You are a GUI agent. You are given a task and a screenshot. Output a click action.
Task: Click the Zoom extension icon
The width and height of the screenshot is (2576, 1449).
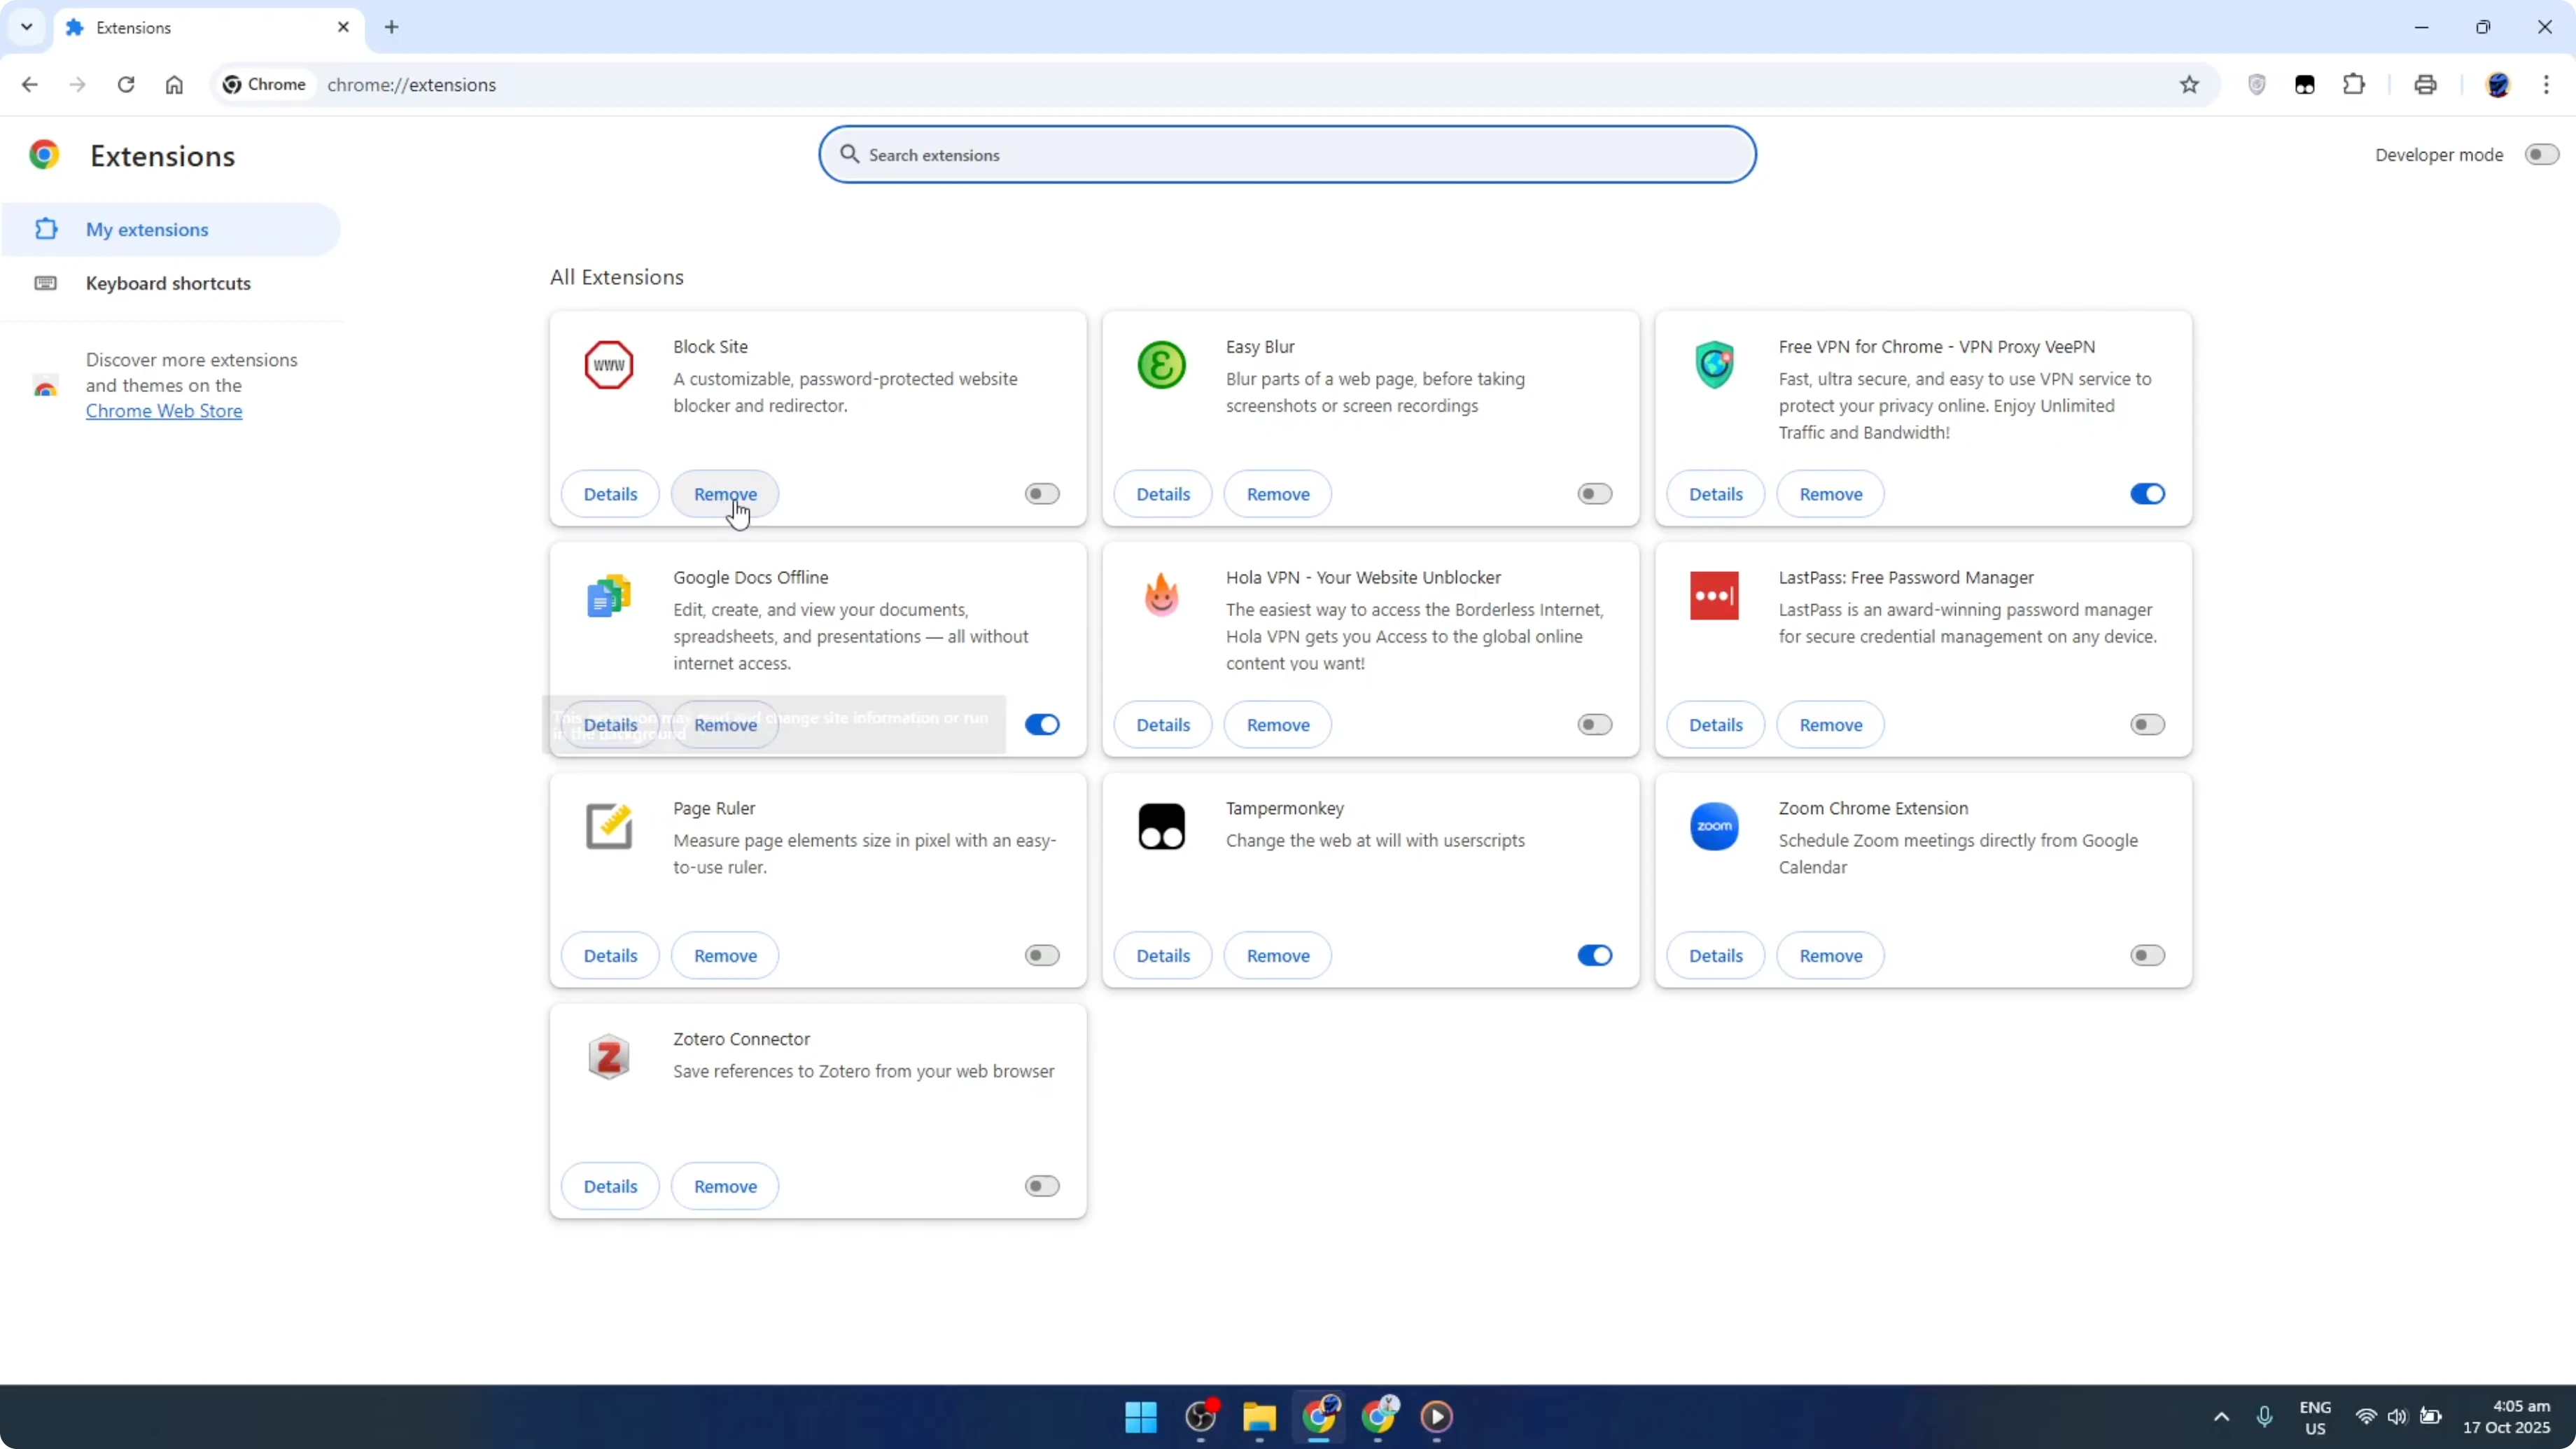pos(1714,826)
